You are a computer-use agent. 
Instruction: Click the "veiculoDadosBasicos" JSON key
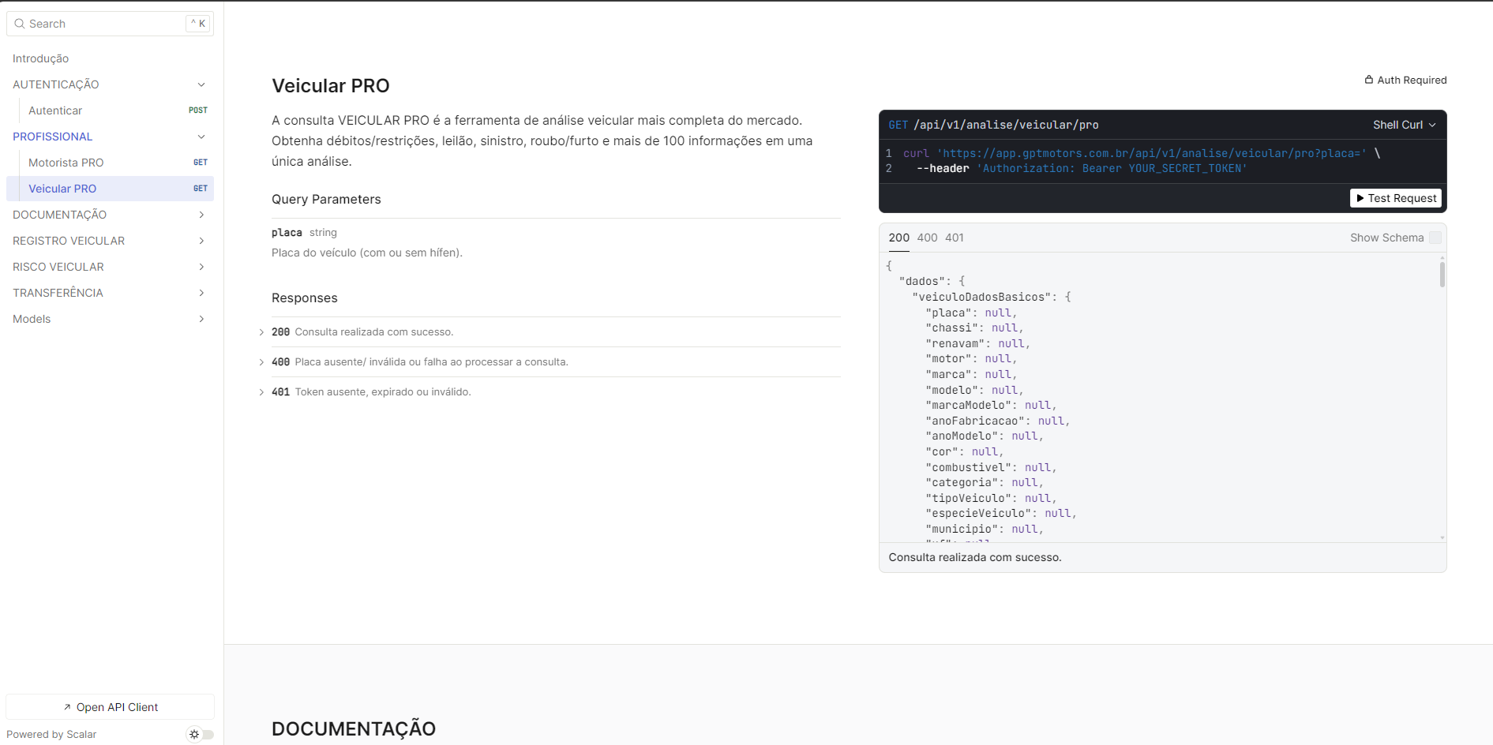pos(982,298)
